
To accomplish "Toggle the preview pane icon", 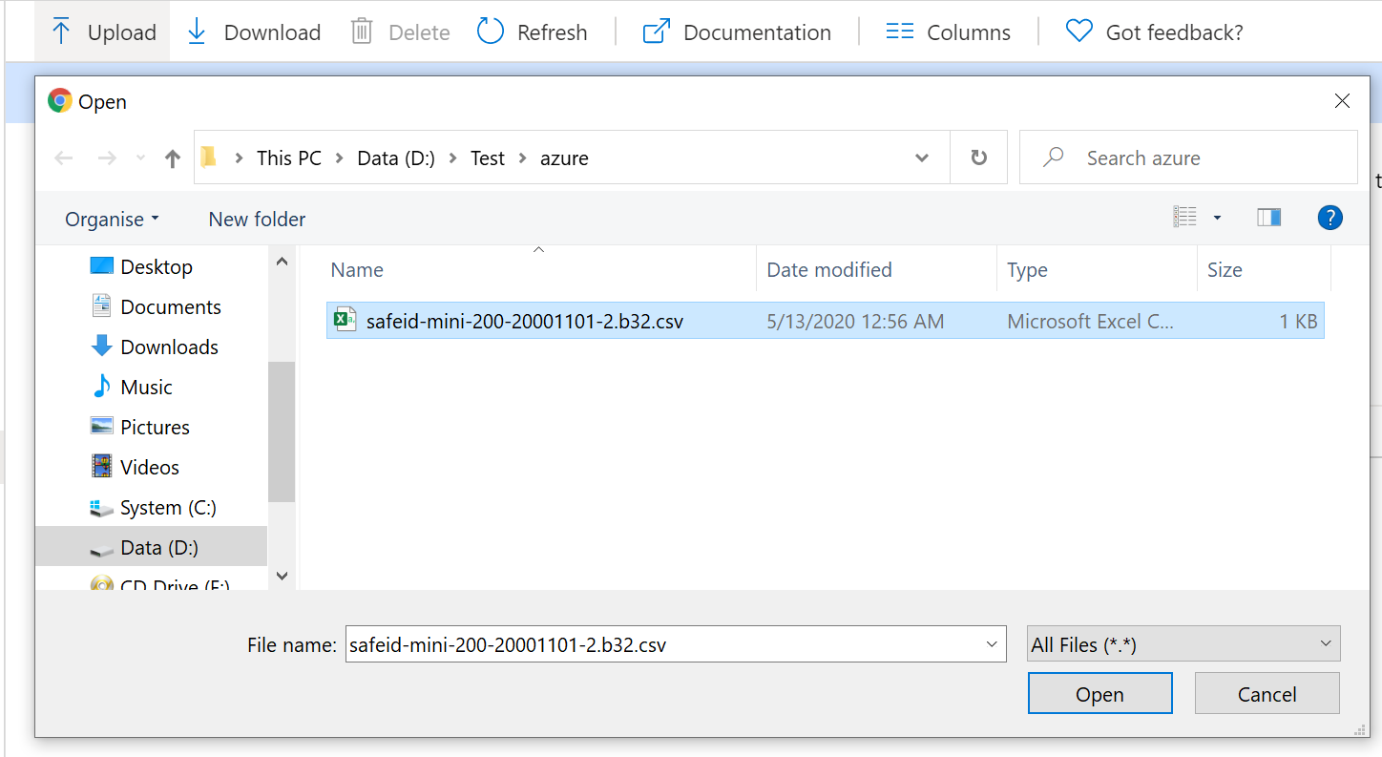I will [x=1268, y=218].
